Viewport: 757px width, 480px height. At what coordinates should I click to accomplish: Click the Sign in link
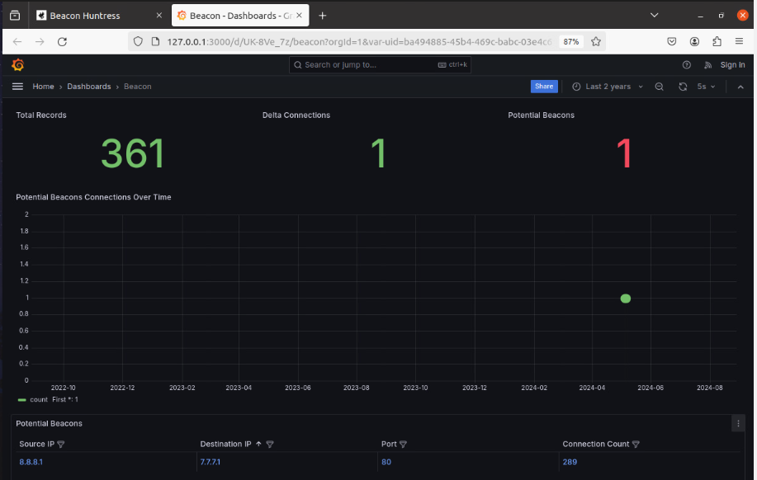click(732, 65)
